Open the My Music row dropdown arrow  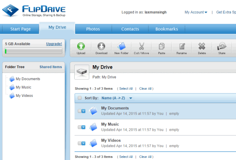point(83,127)
